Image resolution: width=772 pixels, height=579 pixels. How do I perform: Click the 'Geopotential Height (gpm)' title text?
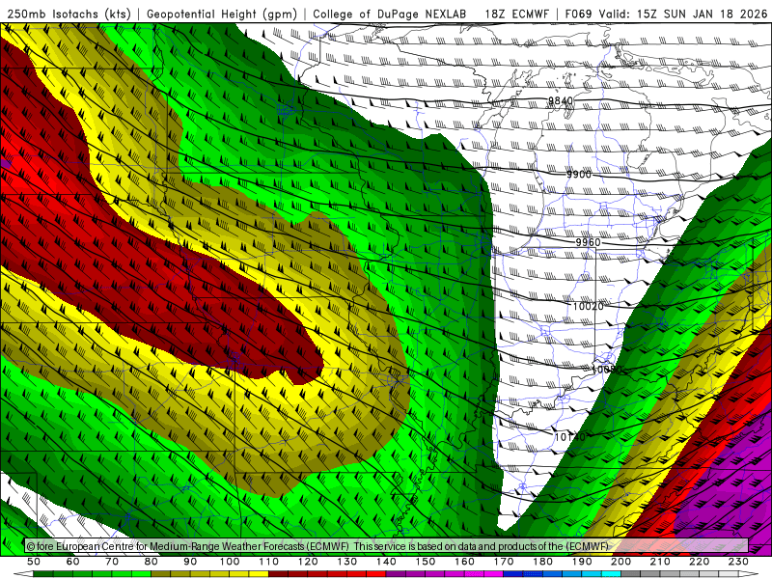click(x=222, y=14)
